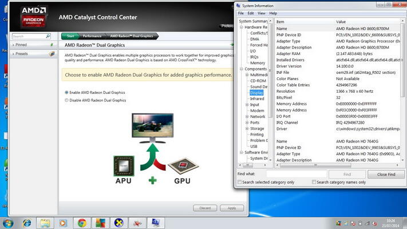This screenshot has width=407, height=229.
Task: Click the Find what input field
Action: point(296,174)
